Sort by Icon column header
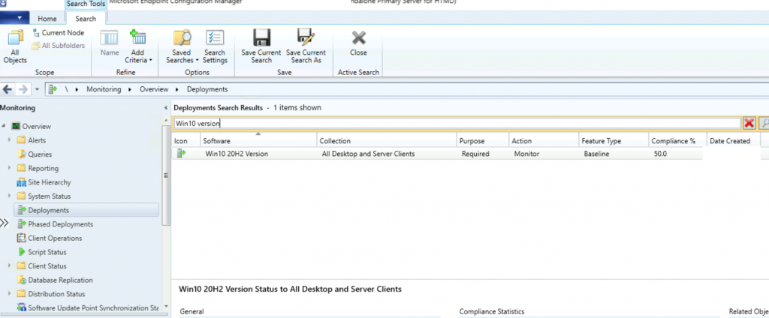The width and height of the screenshot is (769, 318). click(186, 141)
